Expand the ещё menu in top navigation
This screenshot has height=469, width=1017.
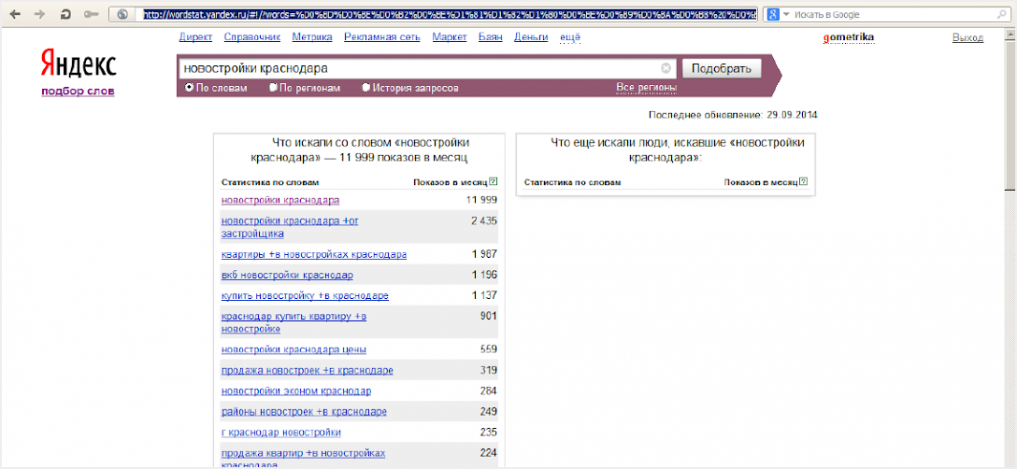(569, 37)
